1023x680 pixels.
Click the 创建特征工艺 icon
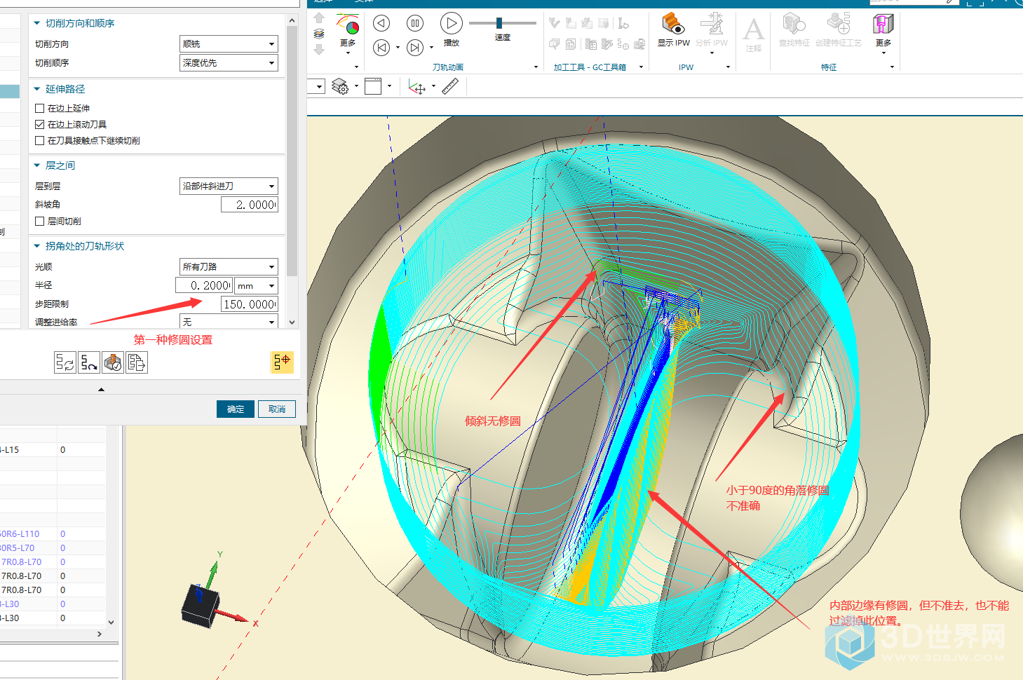(839, 30)
